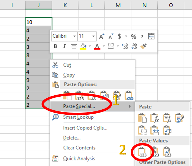Click the Increase Decimal icon

[x=125, y=46]
